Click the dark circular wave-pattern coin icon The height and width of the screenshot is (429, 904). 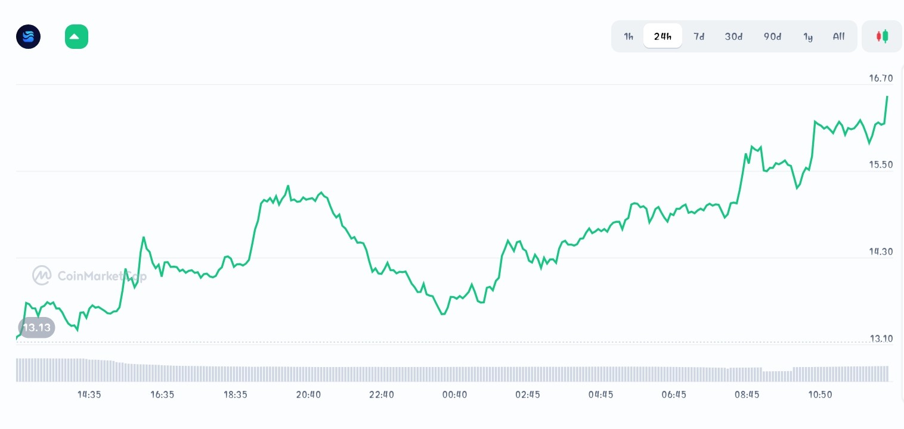pos(28,36)
